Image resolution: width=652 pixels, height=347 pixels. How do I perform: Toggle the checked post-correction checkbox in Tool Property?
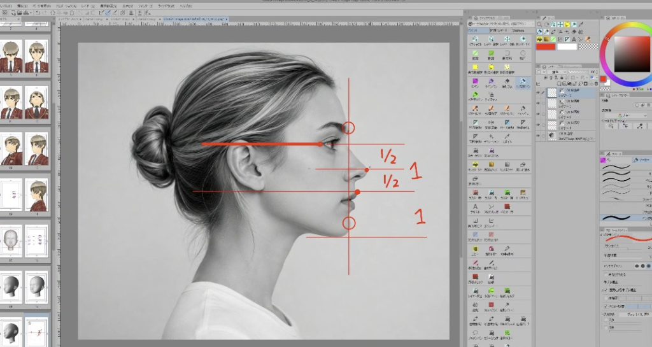[605, 290]
